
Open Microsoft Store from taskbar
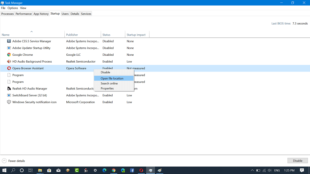(49, 170)
